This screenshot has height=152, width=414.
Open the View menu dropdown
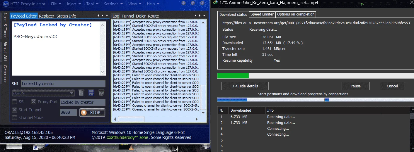134,4
